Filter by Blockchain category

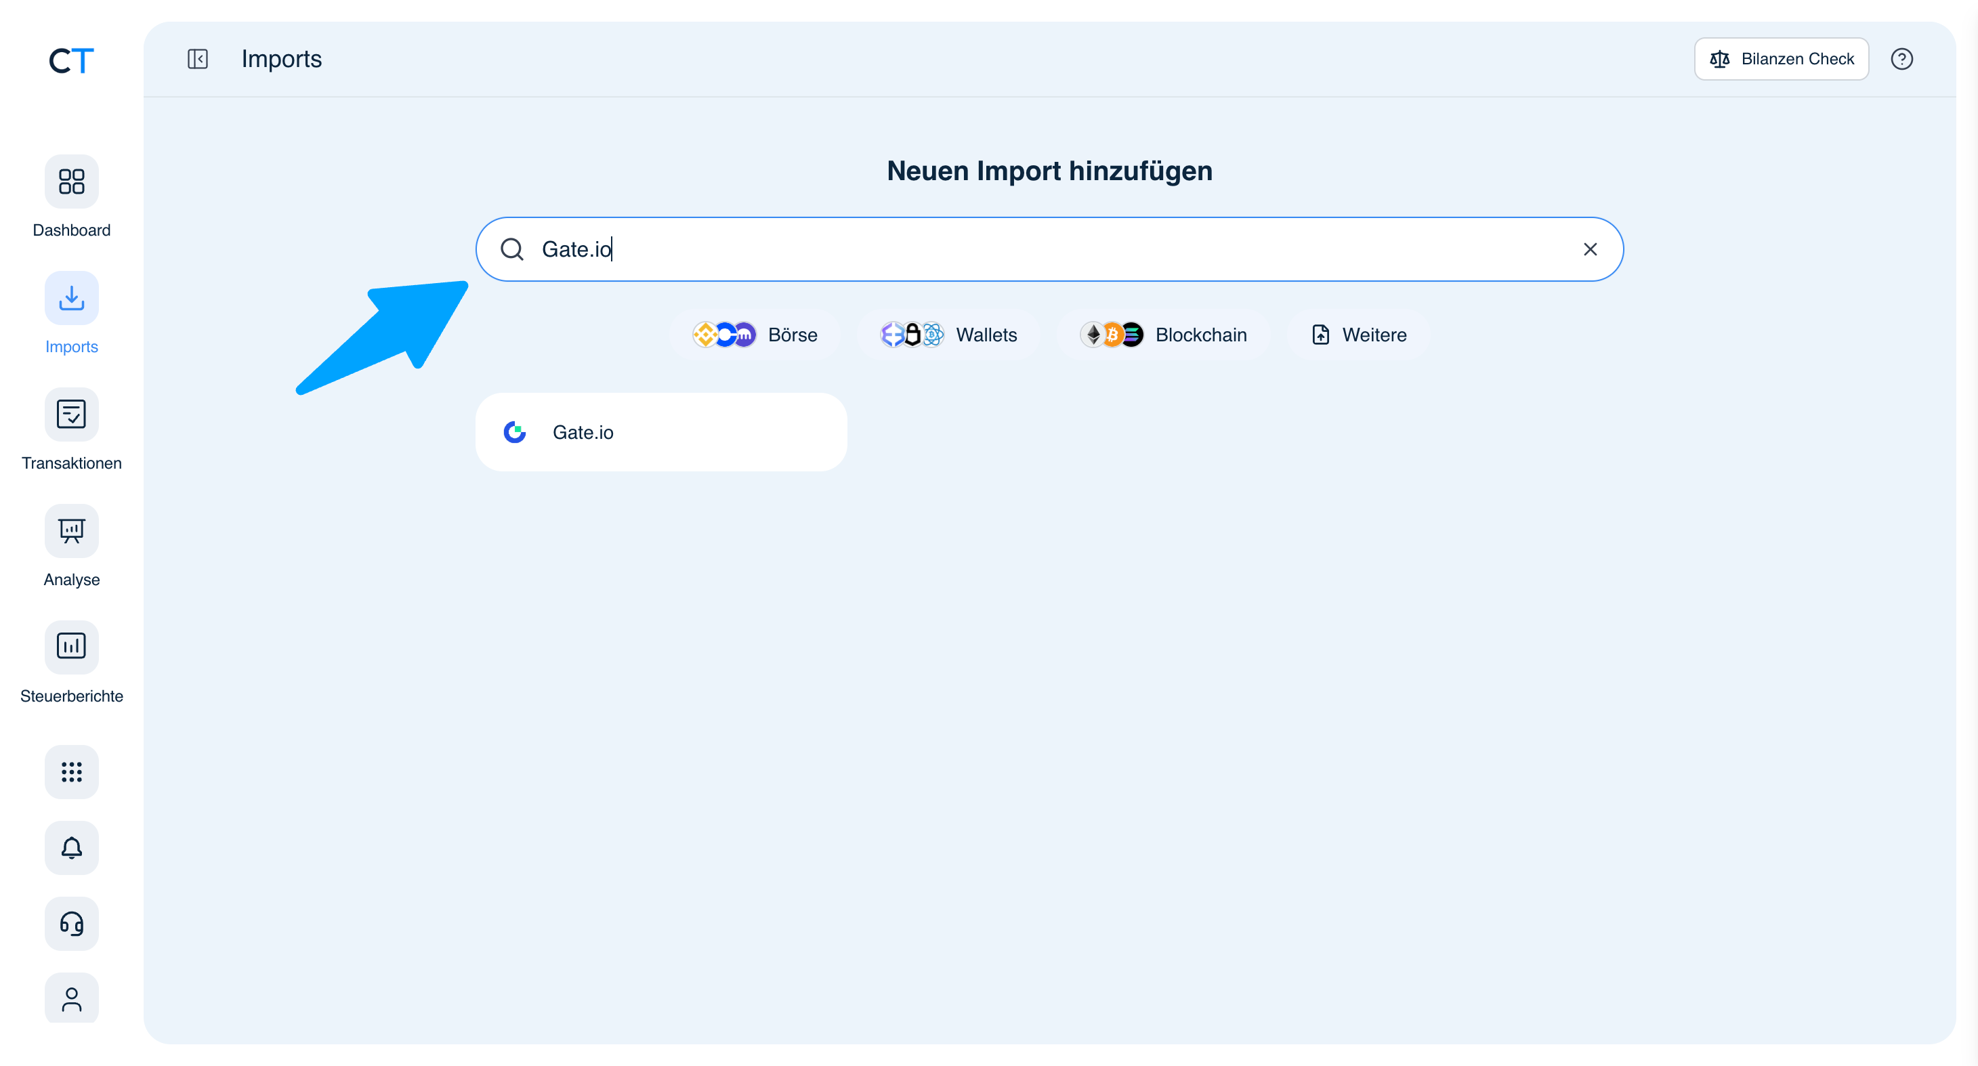click(x=1163, y=335)
